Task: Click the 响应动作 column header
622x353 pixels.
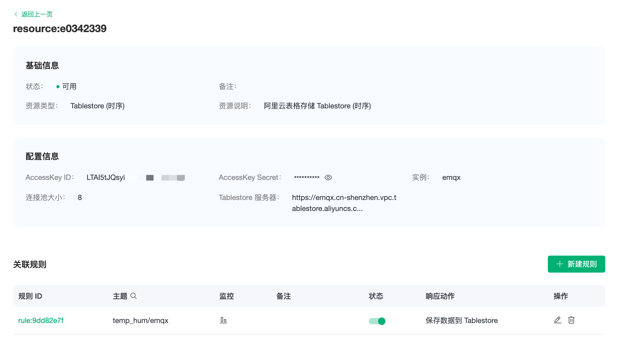Action: pos(440,296)
